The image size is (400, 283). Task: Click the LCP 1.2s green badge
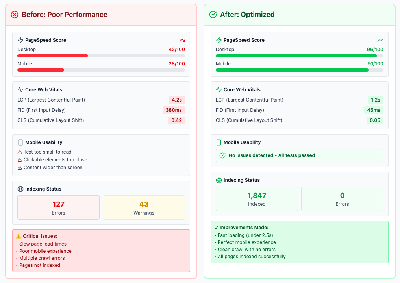point(376,100)
